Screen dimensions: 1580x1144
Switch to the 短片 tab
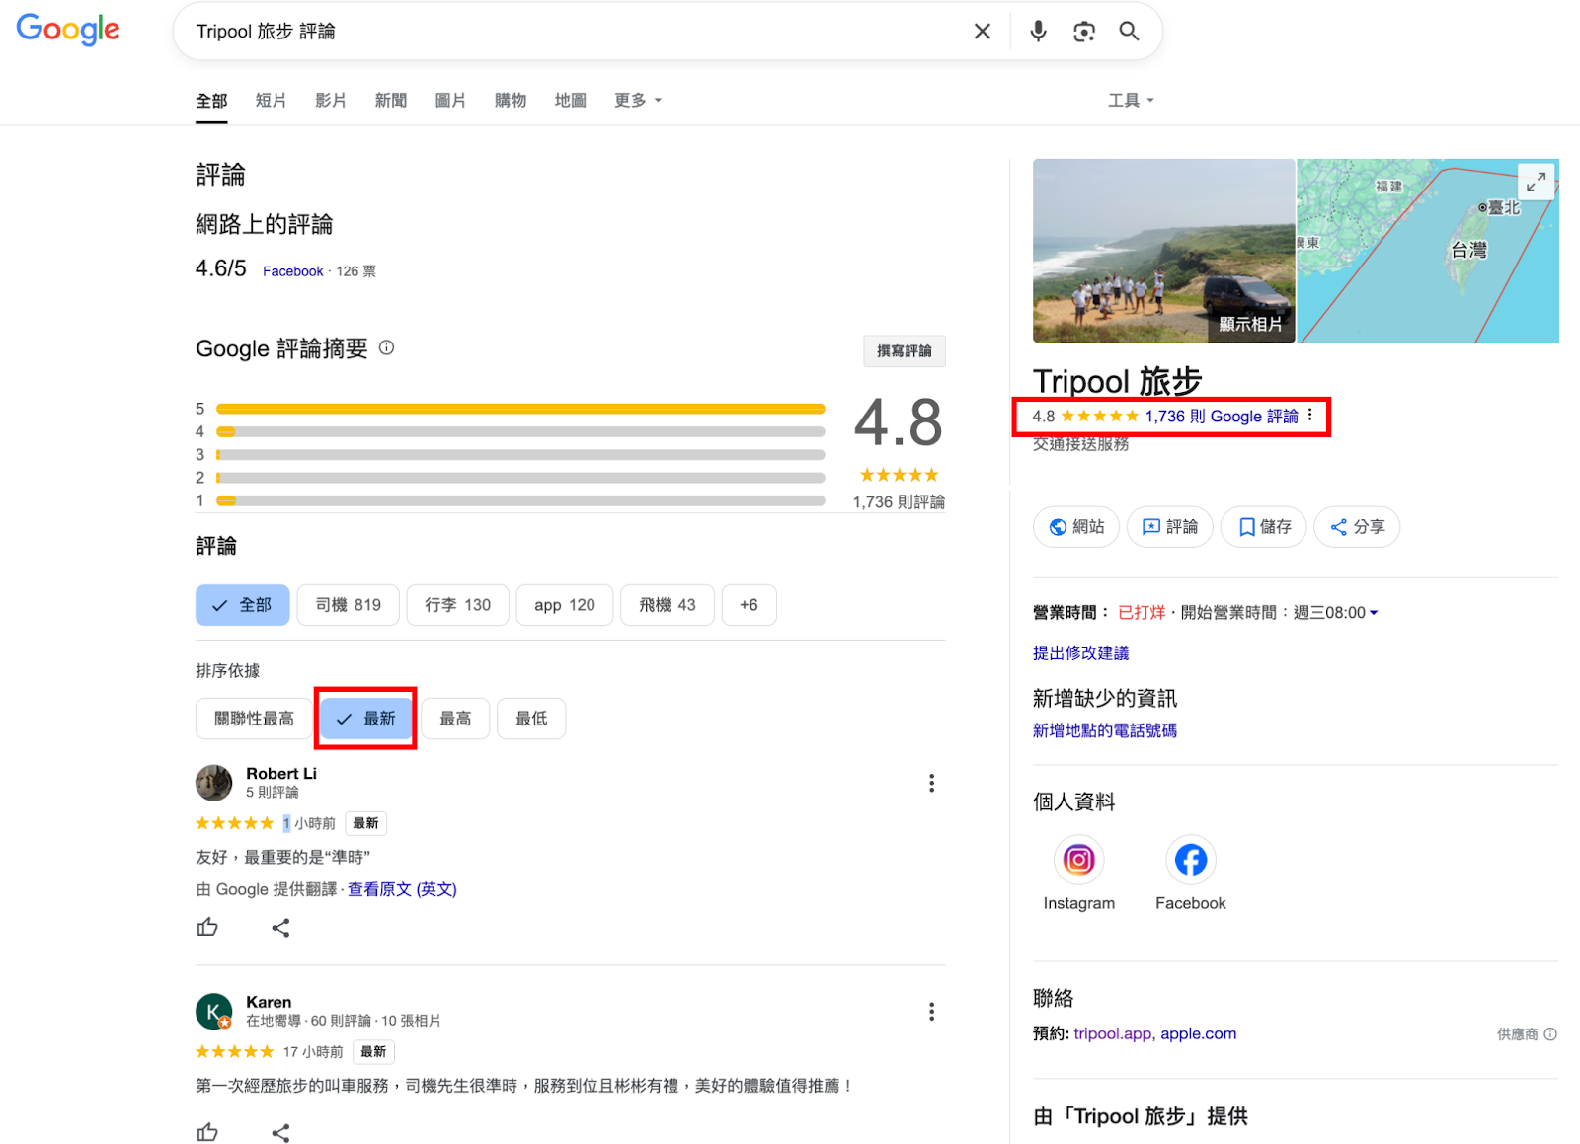coord(271,100)
